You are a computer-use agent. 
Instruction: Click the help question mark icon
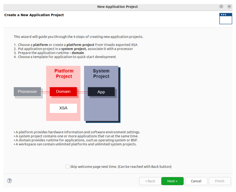[10, 181]
